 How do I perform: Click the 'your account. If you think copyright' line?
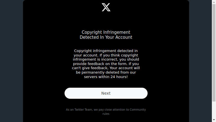pyautogui.click(x=106, y=55)
